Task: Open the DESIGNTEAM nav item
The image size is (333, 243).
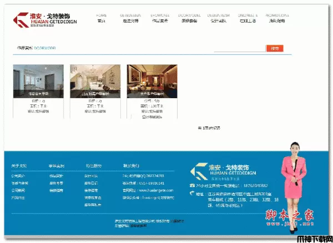Action: tap(218, 18)
